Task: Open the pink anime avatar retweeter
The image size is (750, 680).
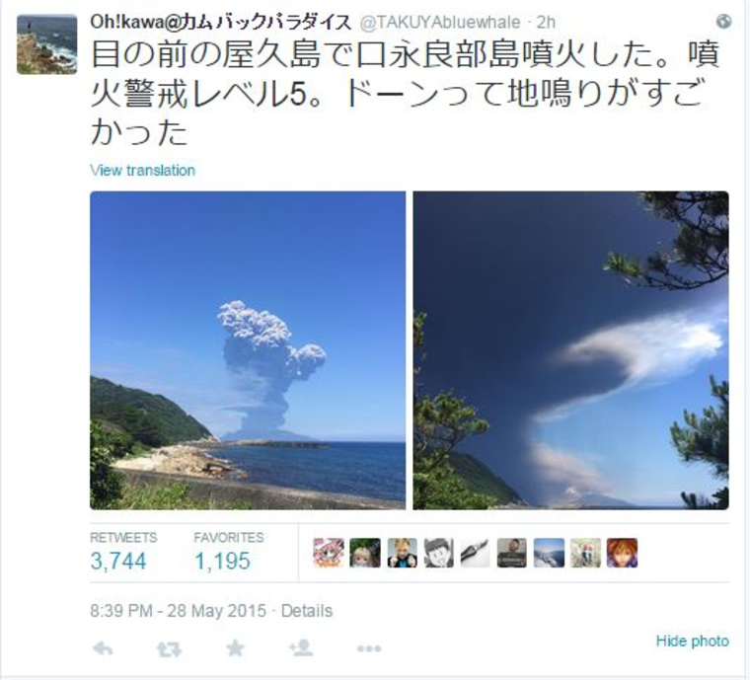Action: click(329, 553)
